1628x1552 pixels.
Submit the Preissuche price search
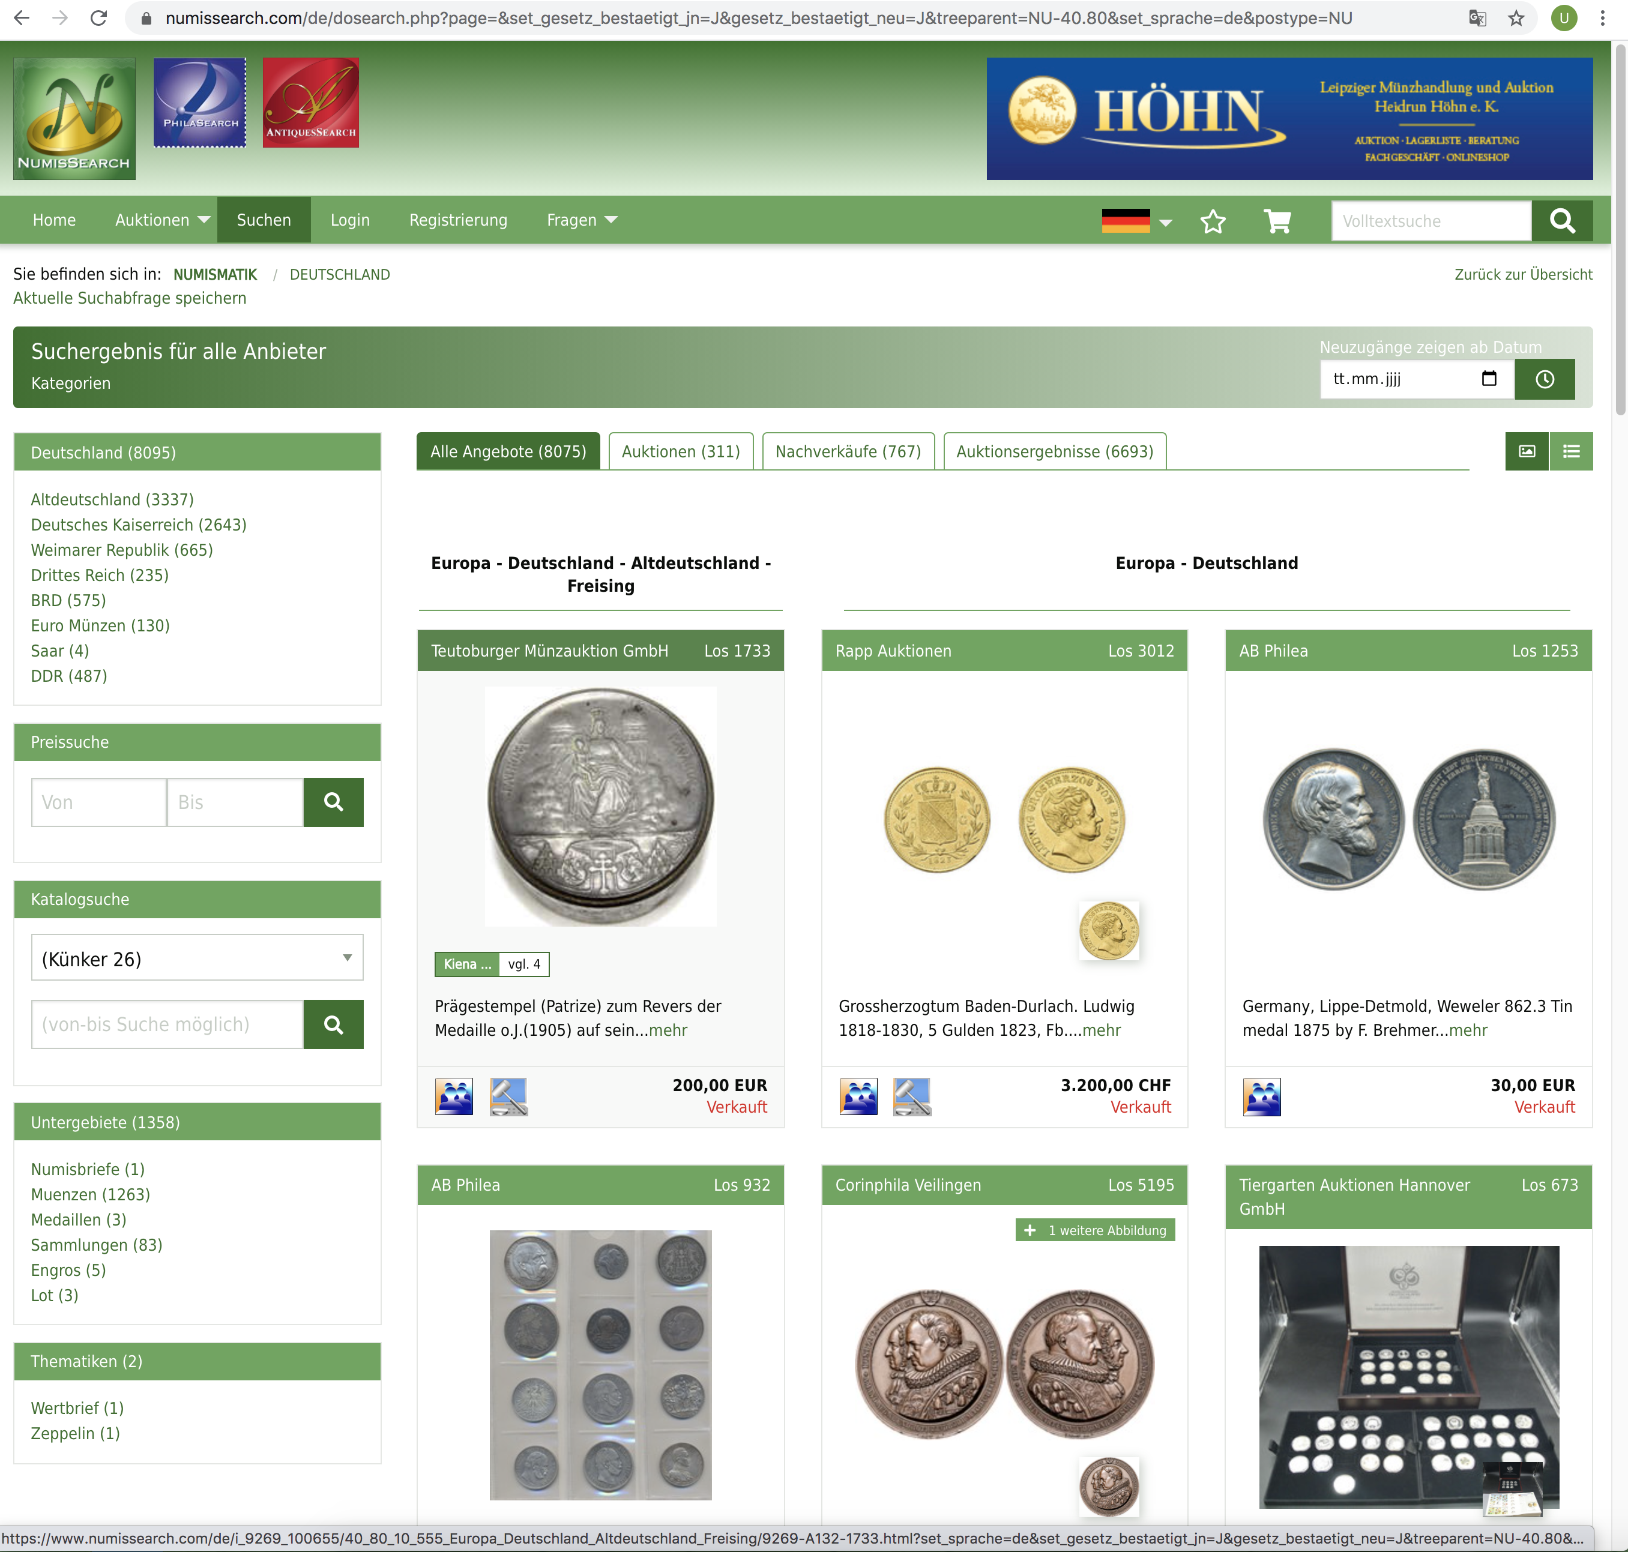pos(333,802)
